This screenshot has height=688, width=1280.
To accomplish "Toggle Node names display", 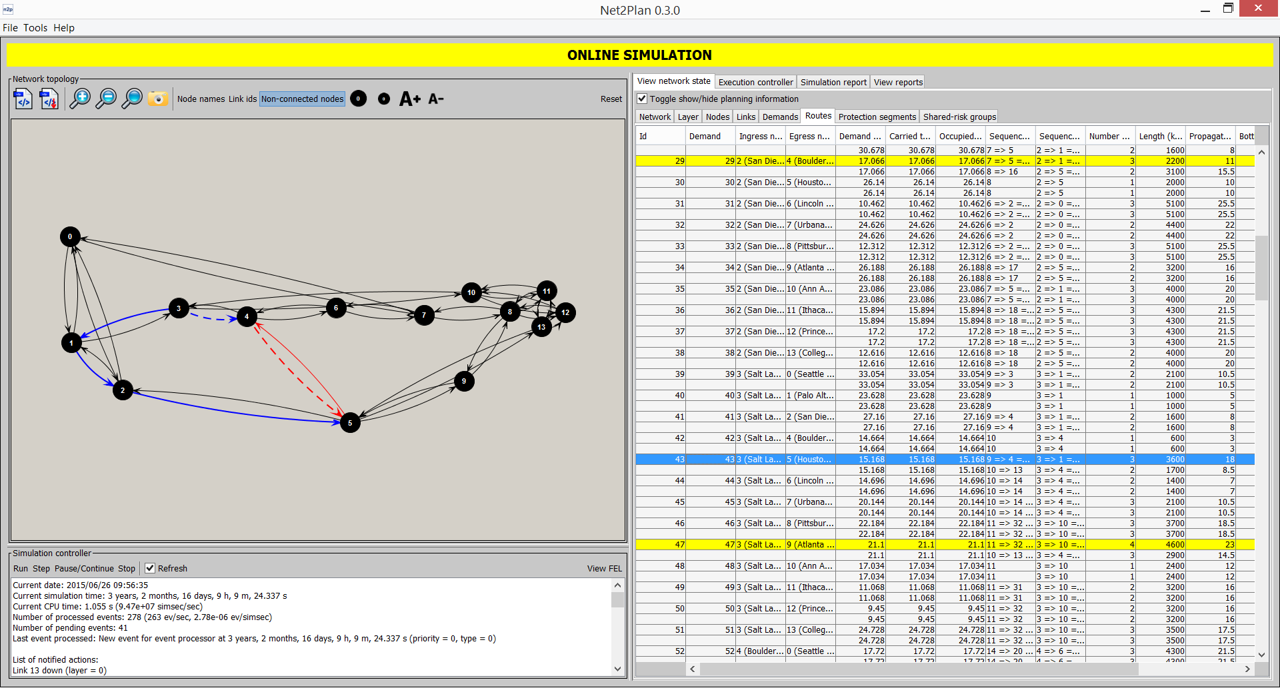I will 201,99.
